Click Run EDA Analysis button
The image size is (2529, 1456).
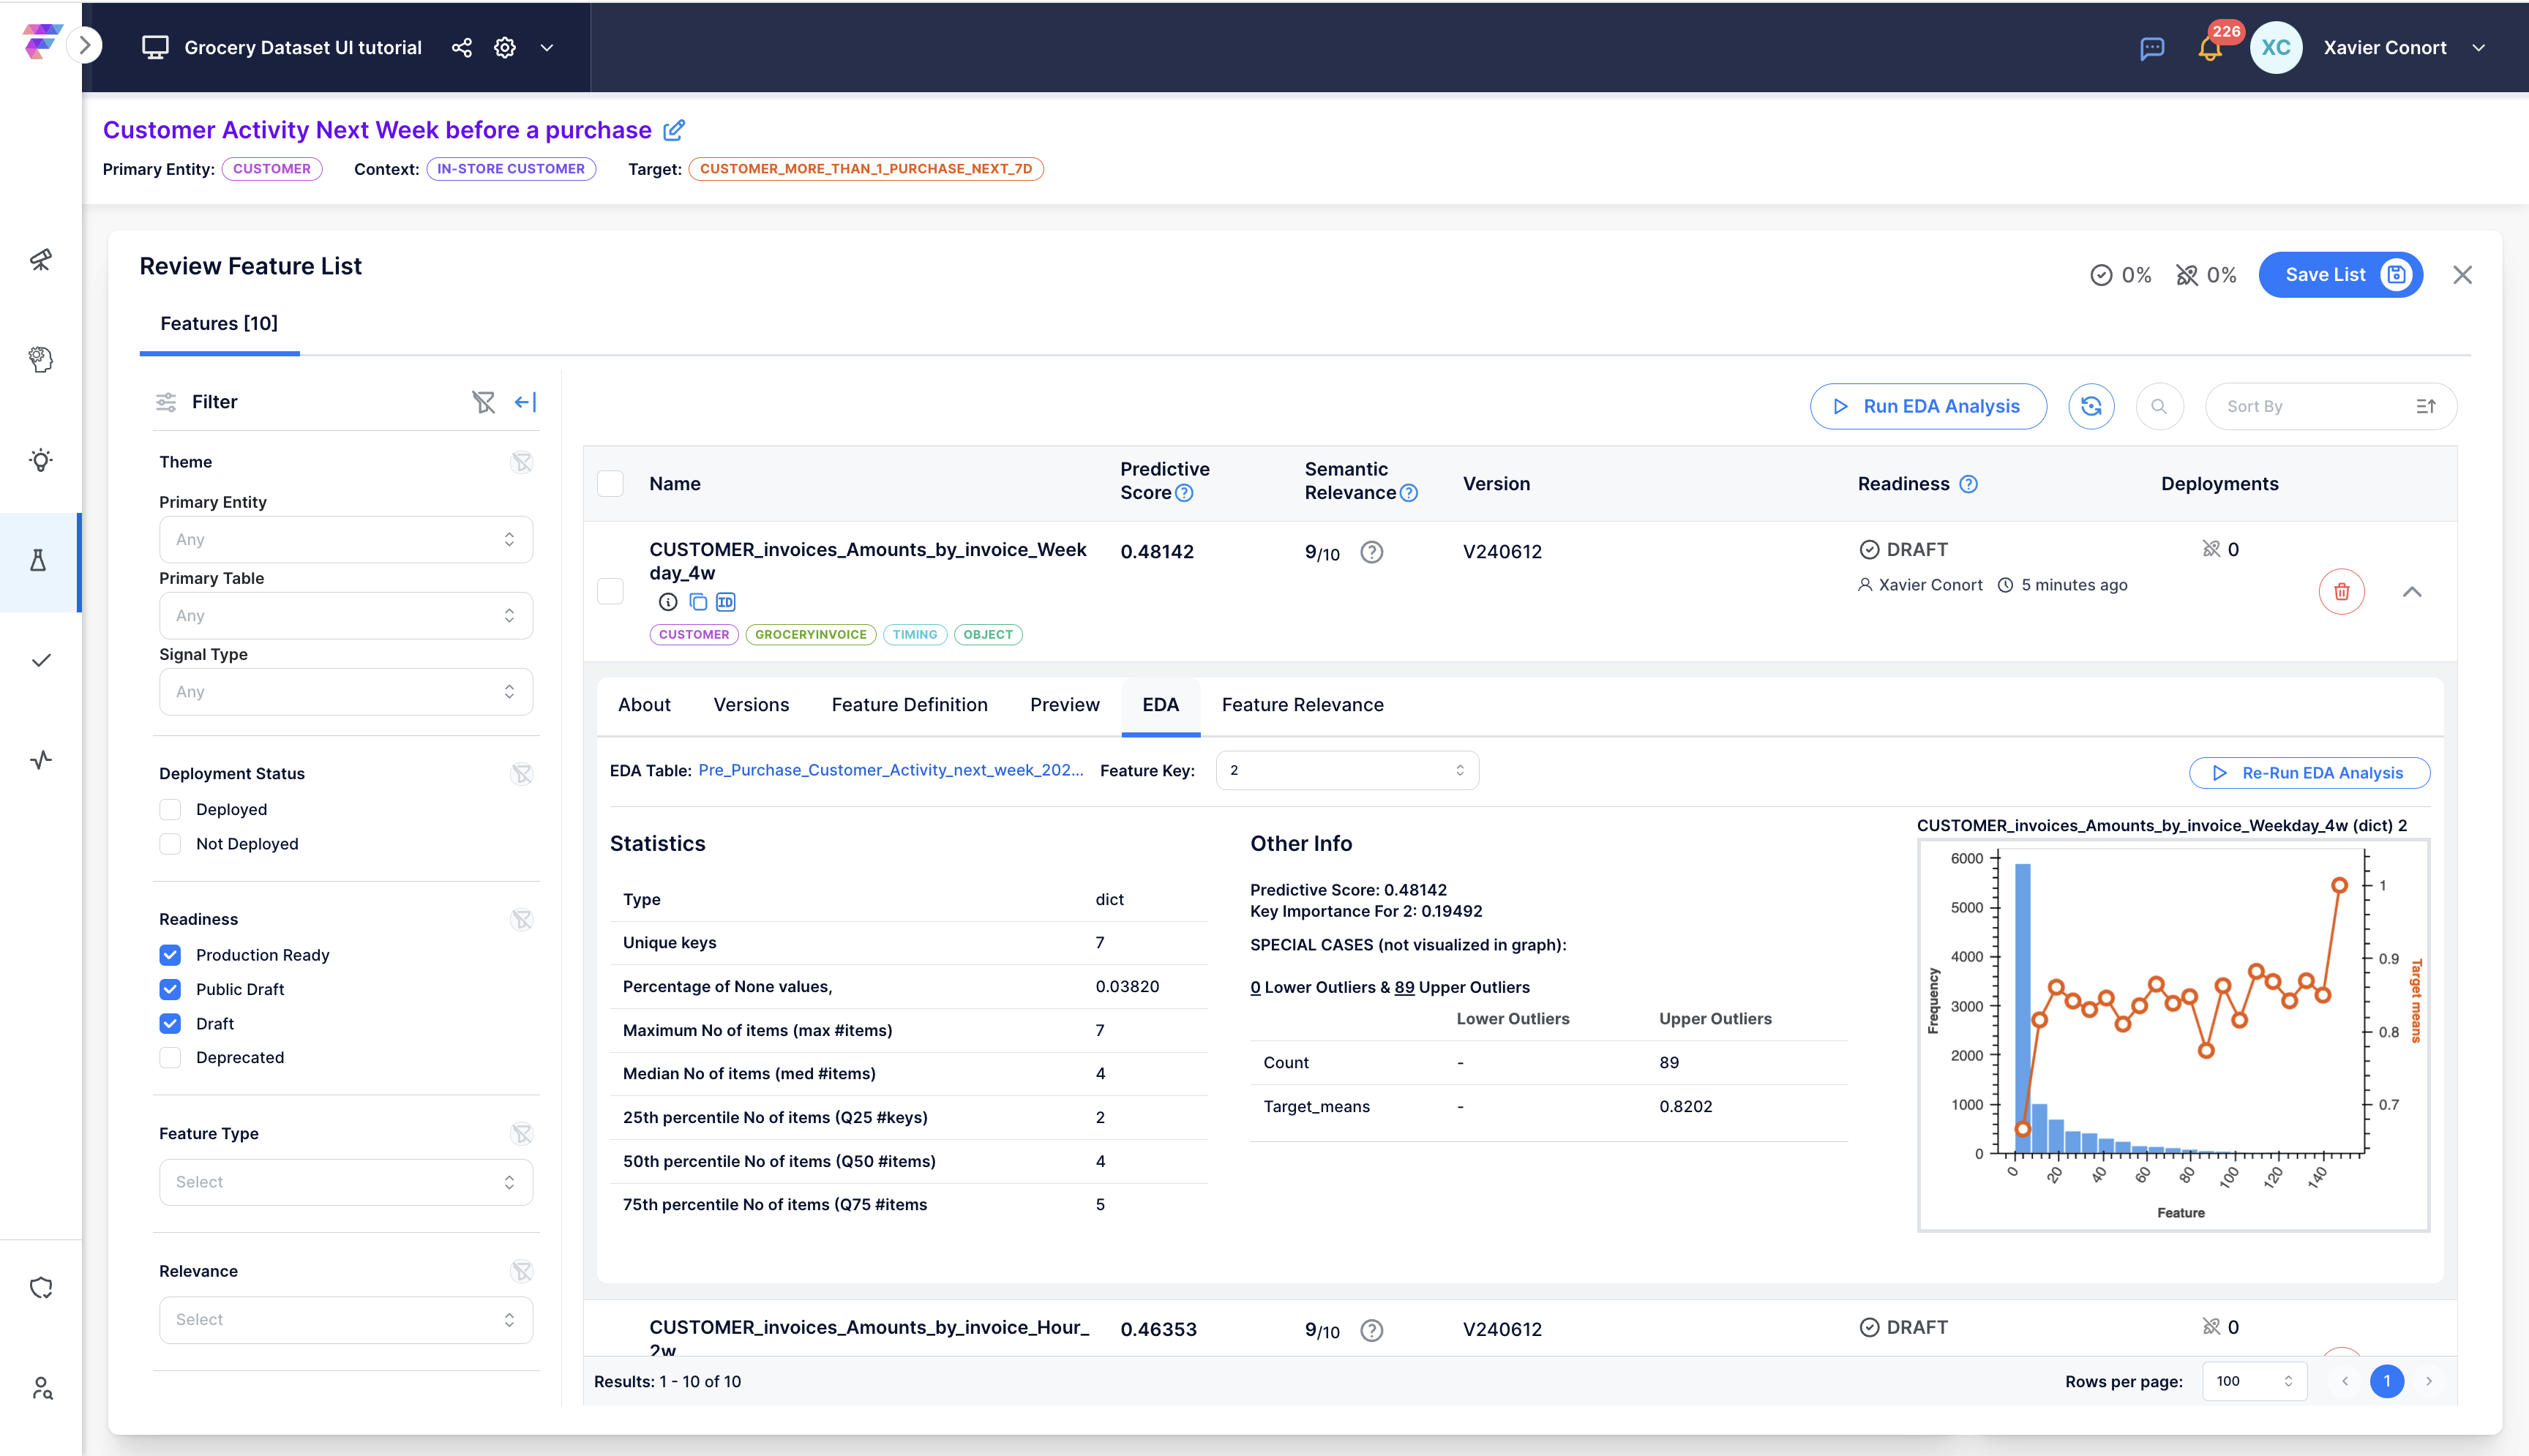(1928, 406)
